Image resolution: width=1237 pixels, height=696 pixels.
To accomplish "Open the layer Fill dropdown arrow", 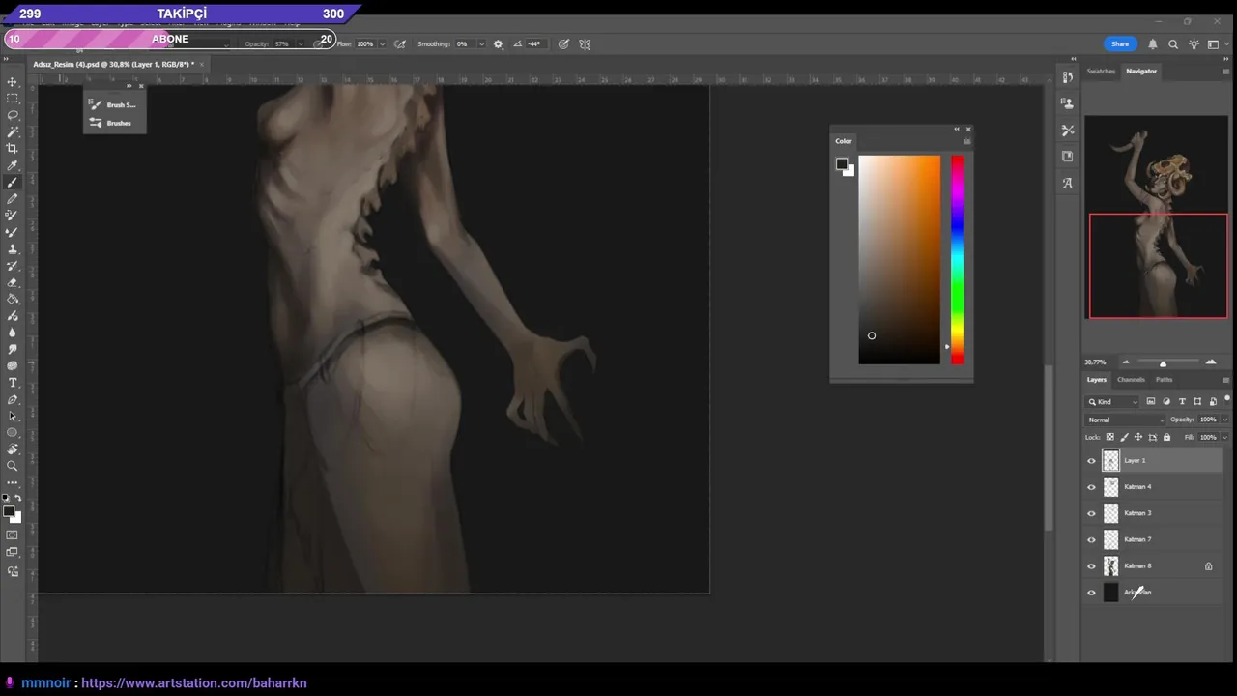I will tap(1224, 437).
